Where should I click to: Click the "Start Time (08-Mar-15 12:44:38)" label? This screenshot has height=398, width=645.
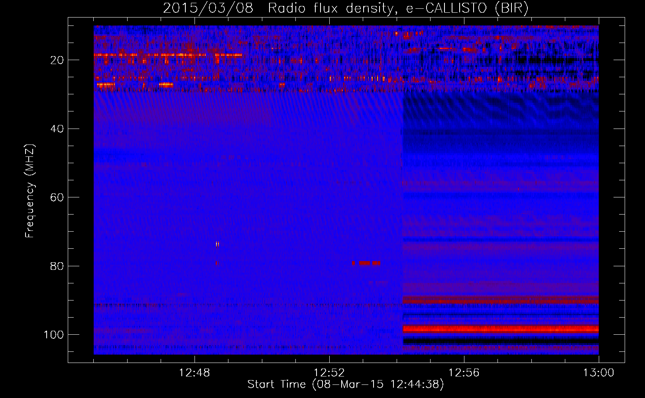click(345, 384)
